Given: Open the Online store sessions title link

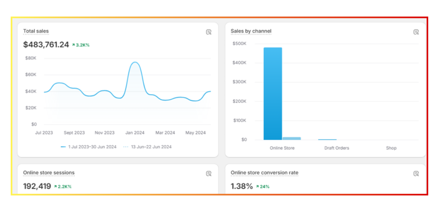Looking at the screenshot, I should [x=49, y=173].
